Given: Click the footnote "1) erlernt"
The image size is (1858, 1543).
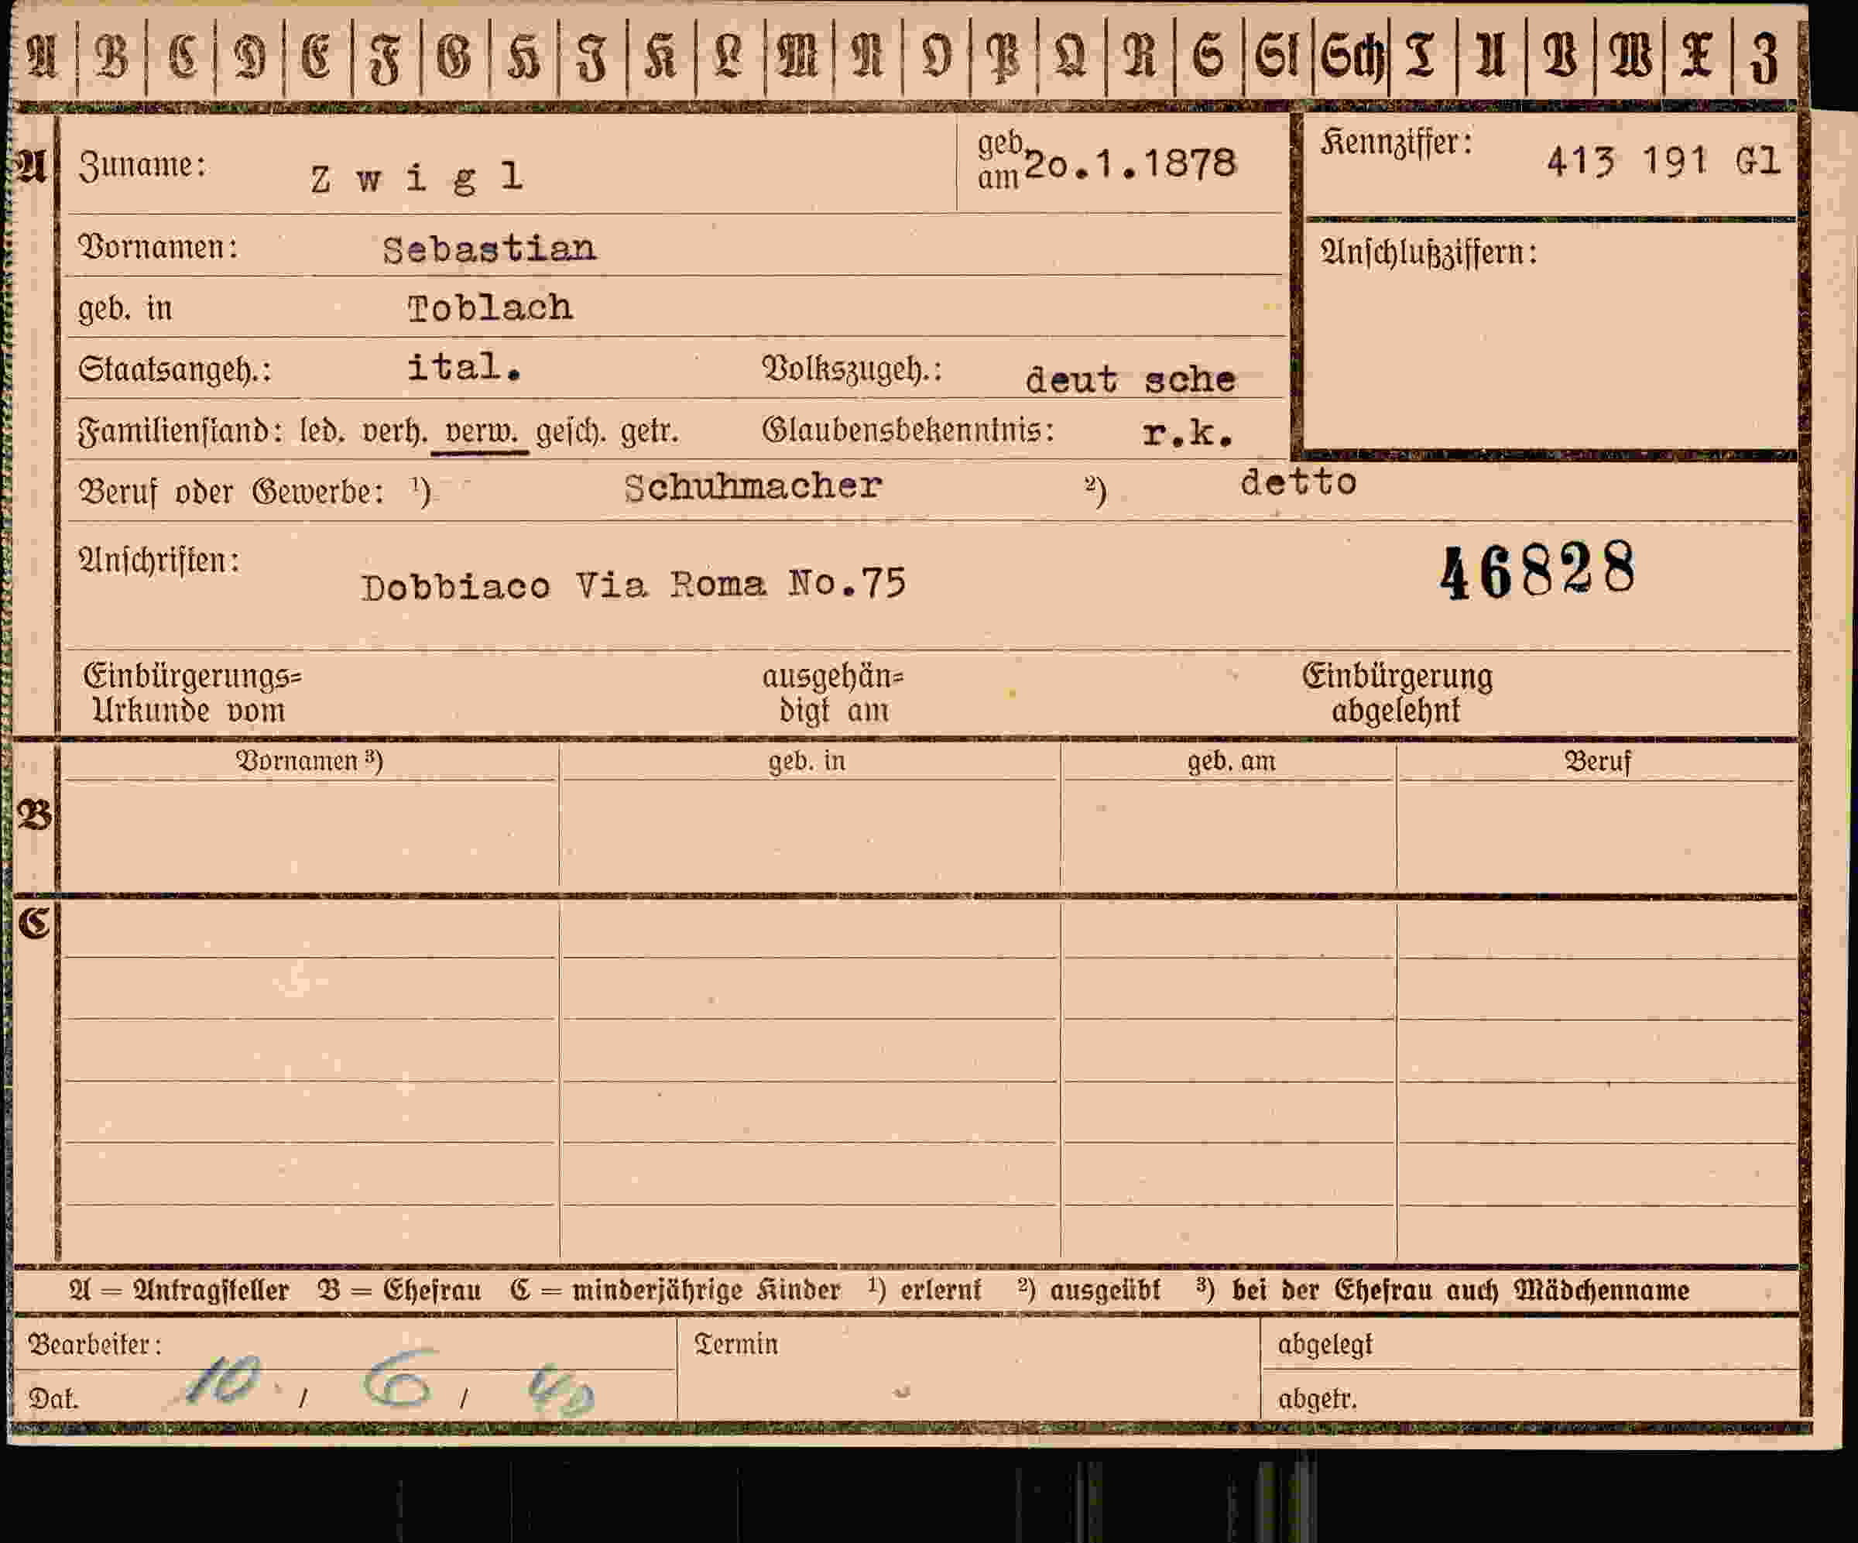Looking at the screenshot, I should [924, 1289].
